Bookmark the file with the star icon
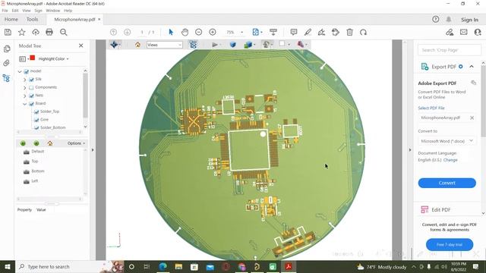This screenshot has height=273, width=486. coord(22,32)
